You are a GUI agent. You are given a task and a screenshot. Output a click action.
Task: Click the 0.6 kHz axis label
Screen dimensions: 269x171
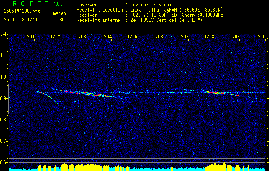(x=3, y=162)
